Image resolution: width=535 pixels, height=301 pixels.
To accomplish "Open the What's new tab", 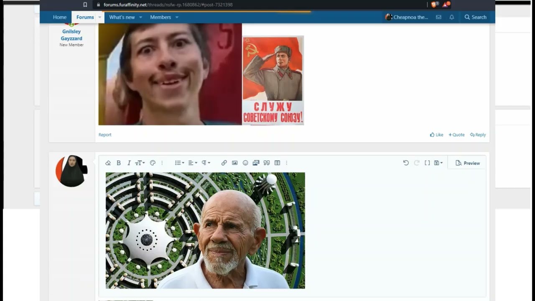I will coord(122,17).
